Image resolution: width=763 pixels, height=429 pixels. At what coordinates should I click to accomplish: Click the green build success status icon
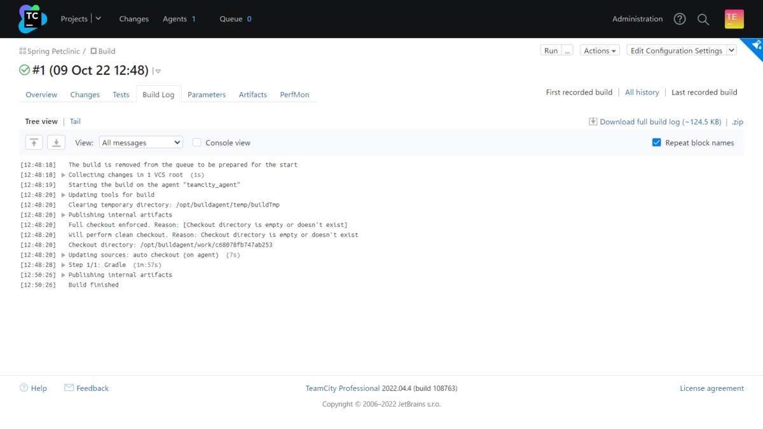coord(25,70)
